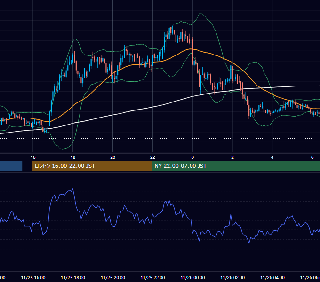320x282 pixels.
Task: Click hour label 16 on the price chart axis
Action: point(33,157)
